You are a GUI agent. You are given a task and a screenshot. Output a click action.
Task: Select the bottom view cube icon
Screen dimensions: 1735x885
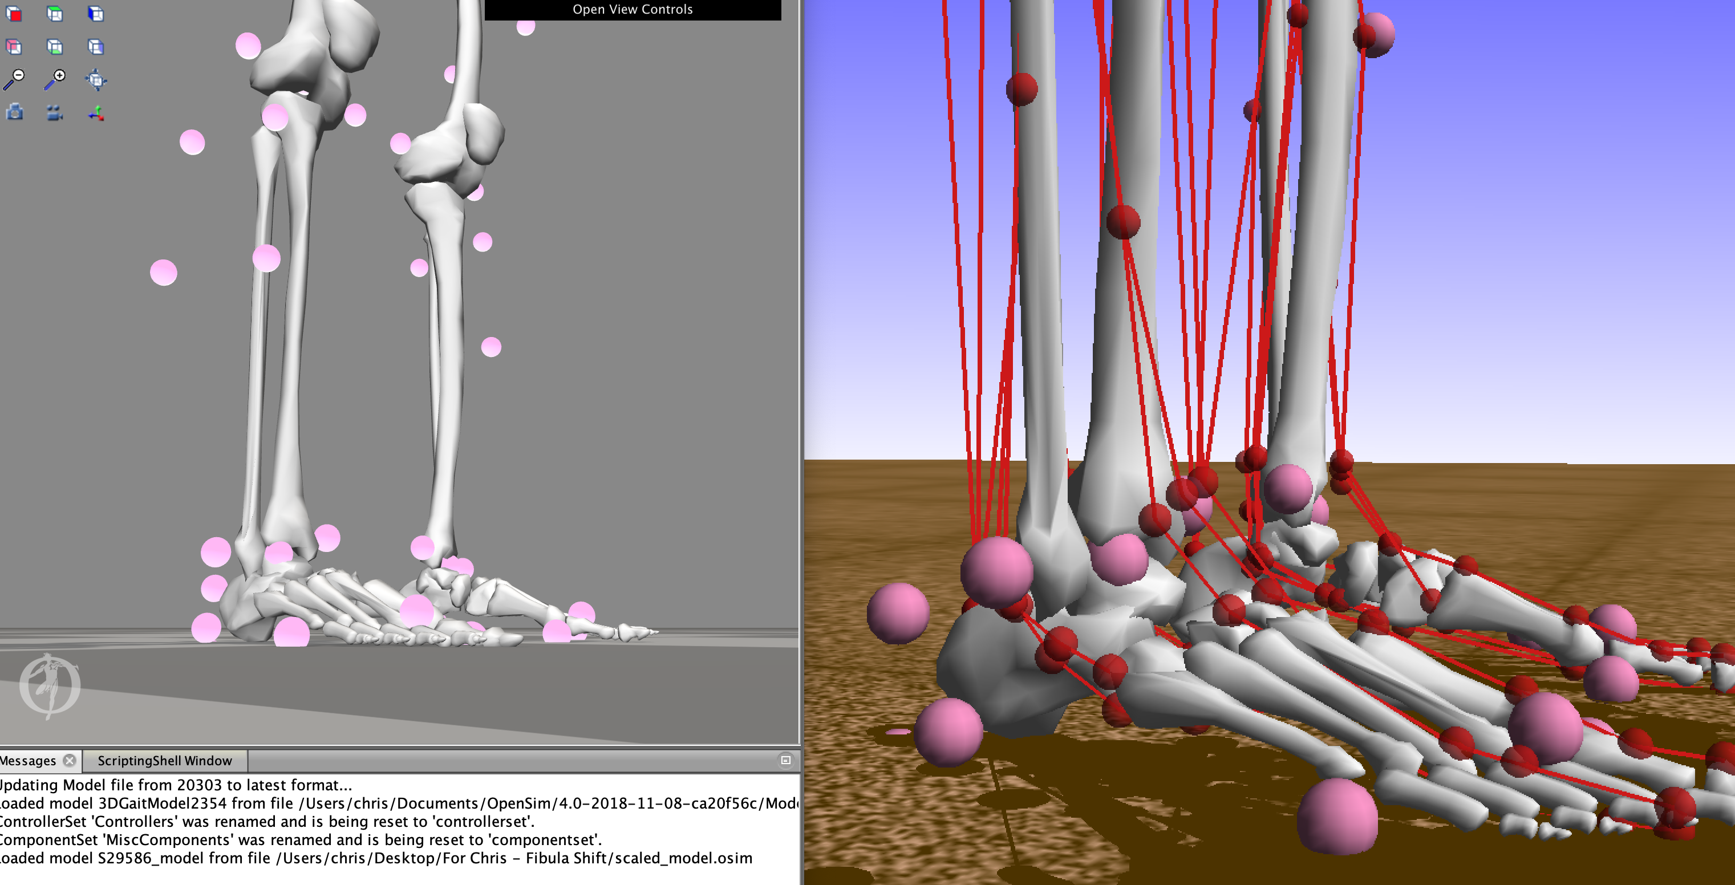(x=54, y=47)
